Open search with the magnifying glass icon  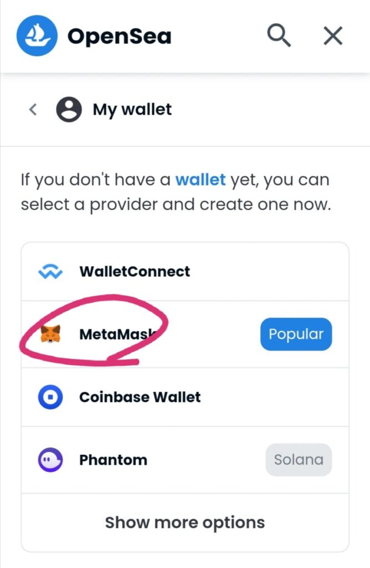coord(279,35)
